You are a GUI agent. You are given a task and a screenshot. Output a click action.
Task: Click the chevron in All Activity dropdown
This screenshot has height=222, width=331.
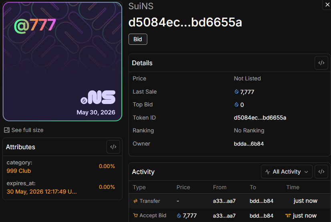[306, 172]
